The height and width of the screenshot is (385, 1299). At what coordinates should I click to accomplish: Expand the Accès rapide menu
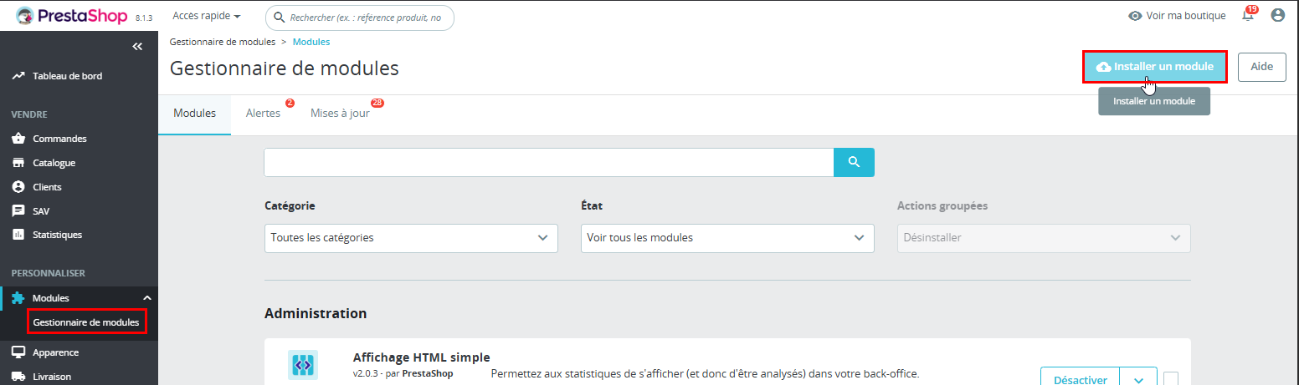206,16
